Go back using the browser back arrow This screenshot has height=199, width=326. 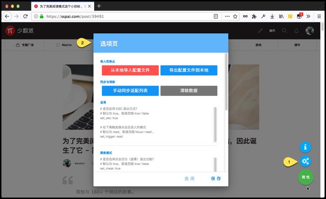pyautogui.click(x=7, y=16)
